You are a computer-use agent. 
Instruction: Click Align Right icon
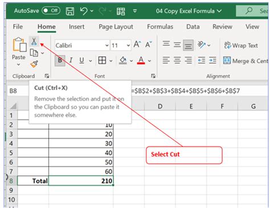[x=188, y=60]
